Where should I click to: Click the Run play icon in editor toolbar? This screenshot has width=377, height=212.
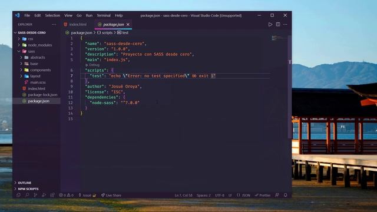tap(270, 24)
